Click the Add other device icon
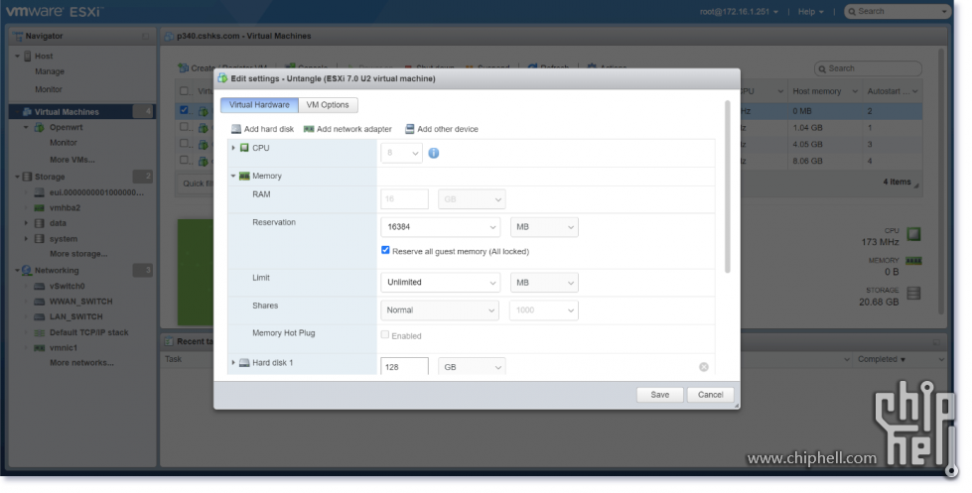Image resolution: width=972 pixels, height=493 pixels. pos(409,129)
